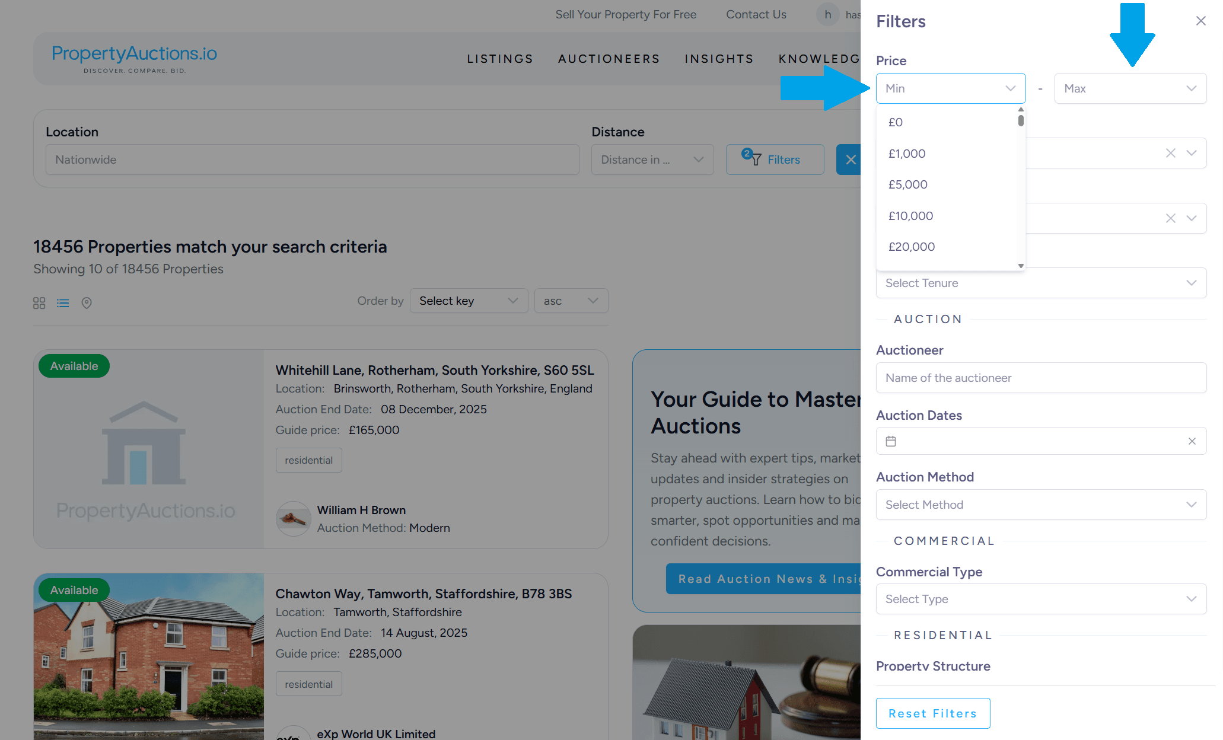Viewport: 1223px width, 740px height.
Task: Clear second selected filter with X
Action: (1170, 218)
